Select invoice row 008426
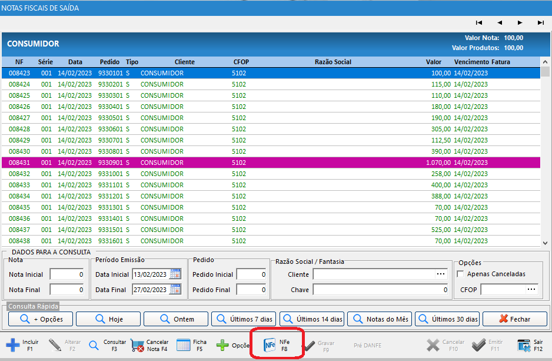Viewport: 552px width, 361px height. point(271,107)
